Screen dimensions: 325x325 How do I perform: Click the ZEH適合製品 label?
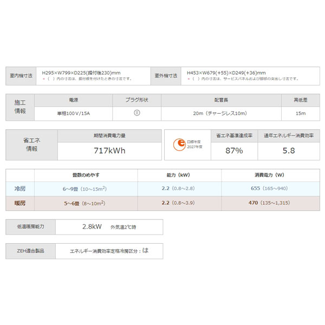(x=30, y=250)
